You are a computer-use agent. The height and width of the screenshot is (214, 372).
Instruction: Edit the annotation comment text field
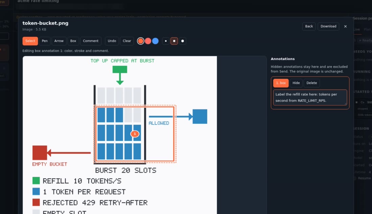click(310, 97)
